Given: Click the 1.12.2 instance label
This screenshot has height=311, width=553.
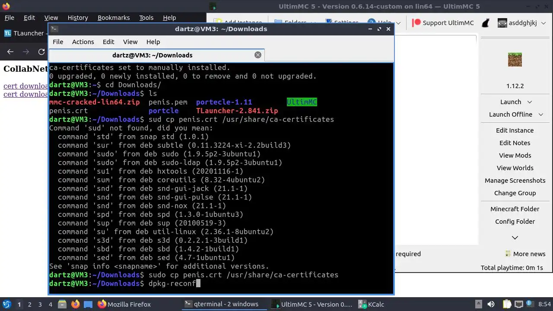Looking at the screenshot, I should [515, 86].
